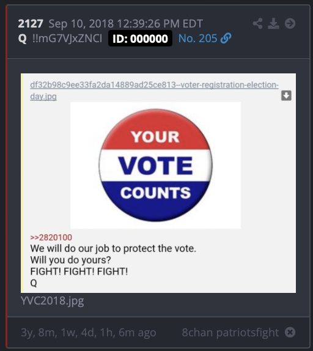The image size is (313, 351).
Task: Go to next post via arrow icon
Action: [290, 23]
